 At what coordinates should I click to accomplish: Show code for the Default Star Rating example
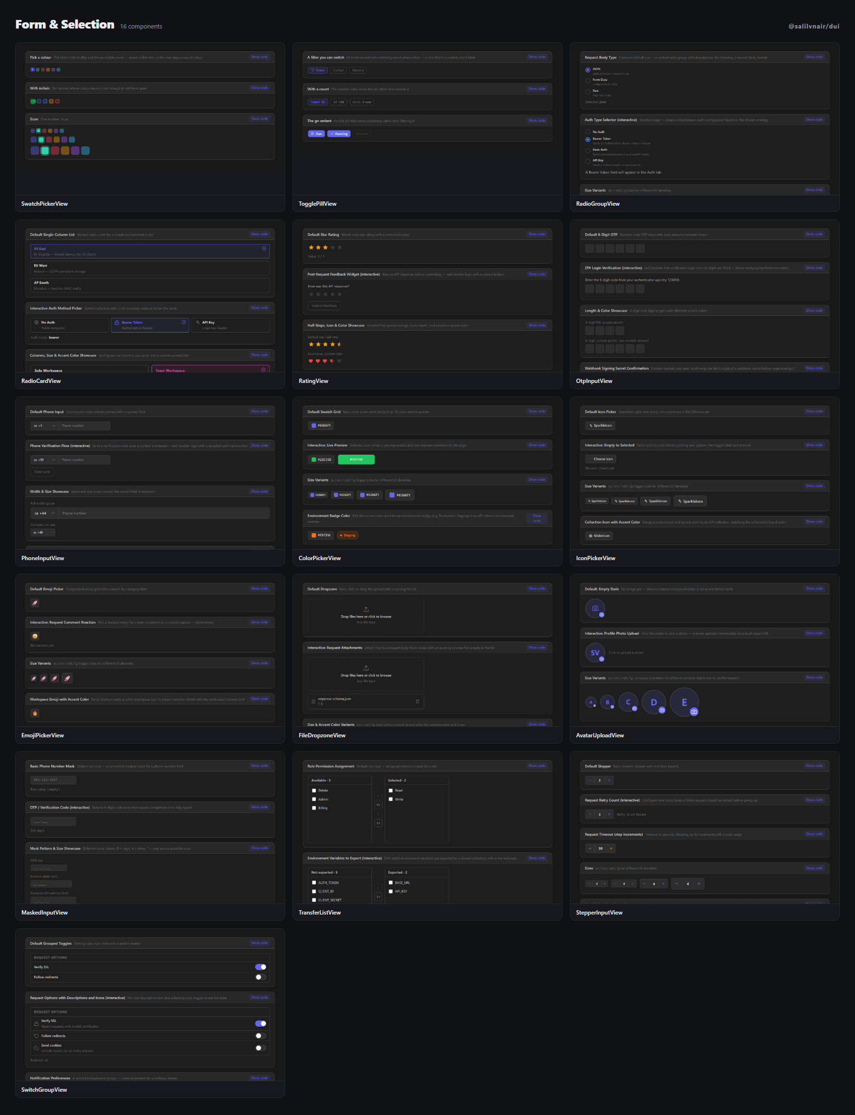(x=536, y=234)
